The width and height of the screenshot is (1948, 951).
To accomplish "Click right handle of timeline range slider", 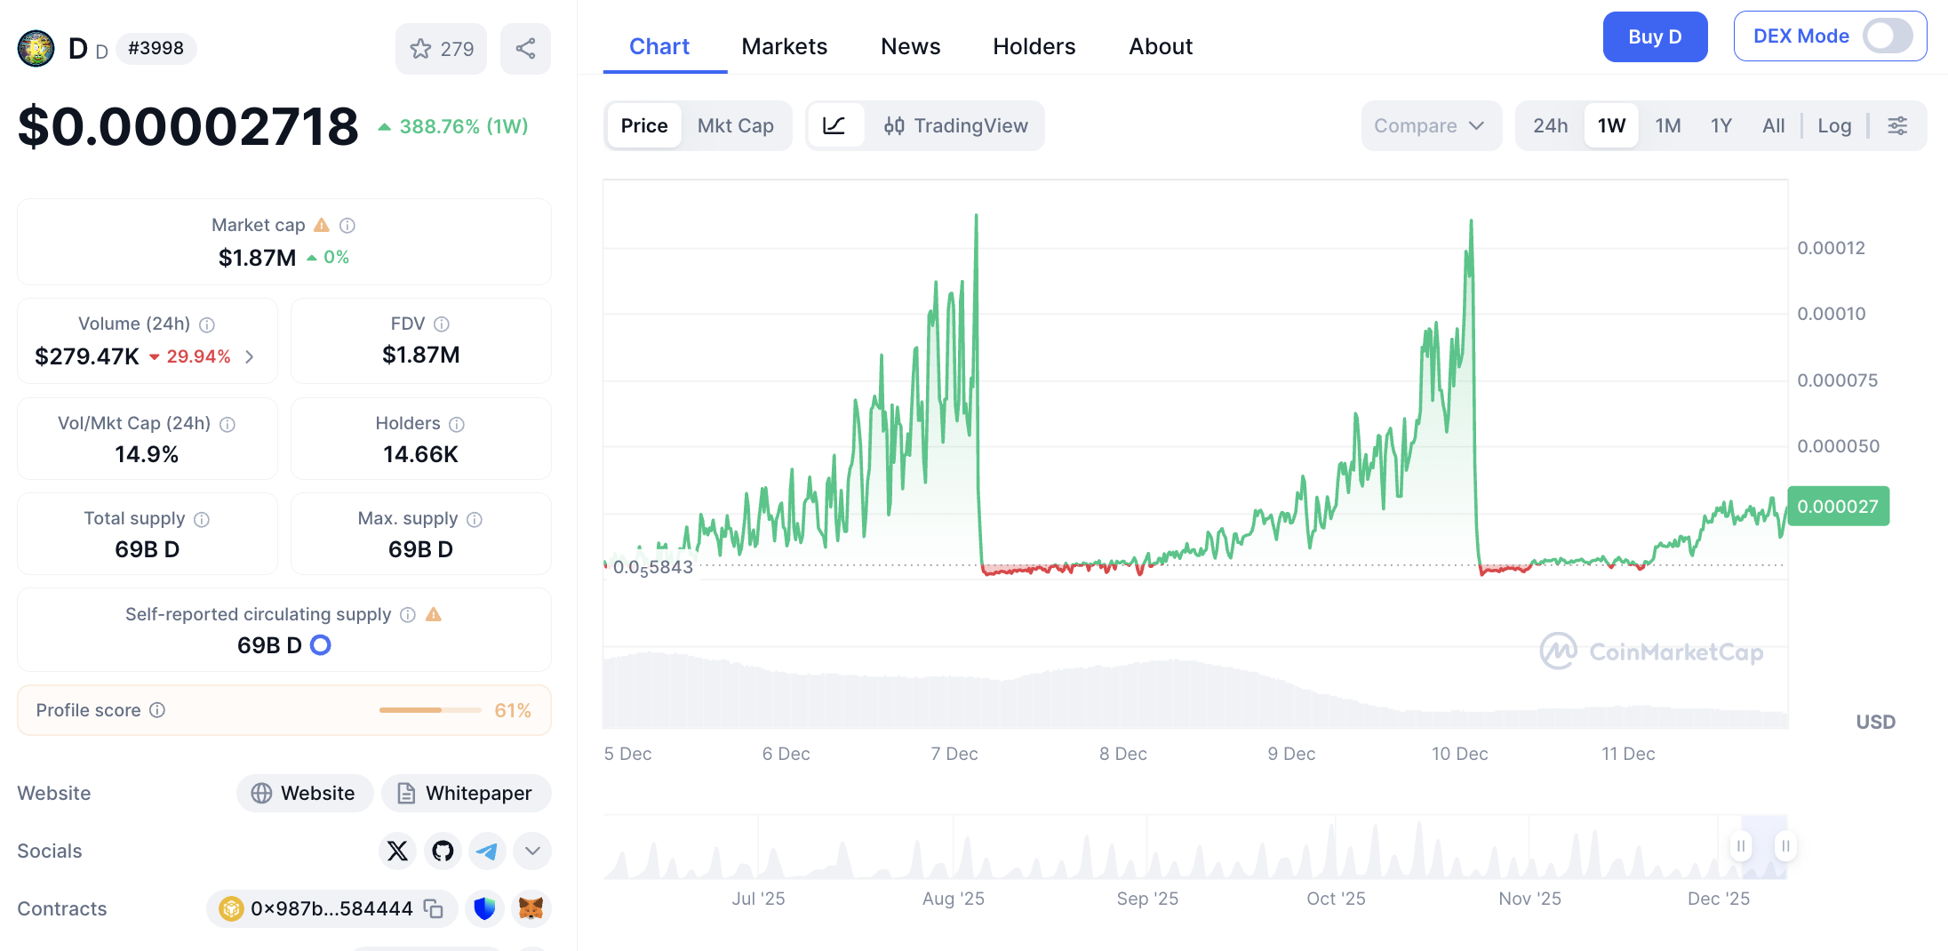I will (1785, 846).
